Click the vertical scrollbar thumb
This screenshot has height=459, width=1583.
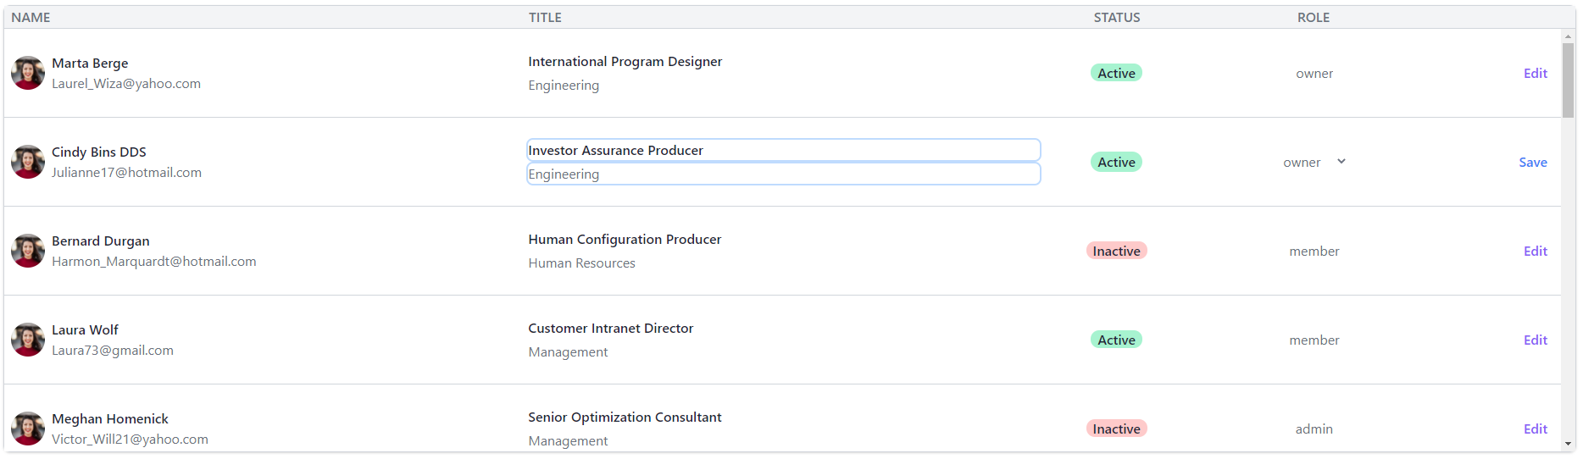(1568, 80)
